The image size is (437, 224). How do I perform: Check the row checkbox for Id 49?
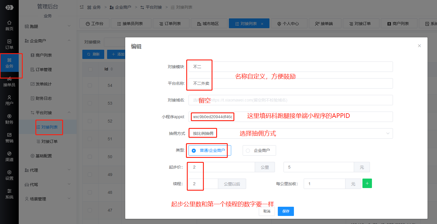[x=90, y=175]
